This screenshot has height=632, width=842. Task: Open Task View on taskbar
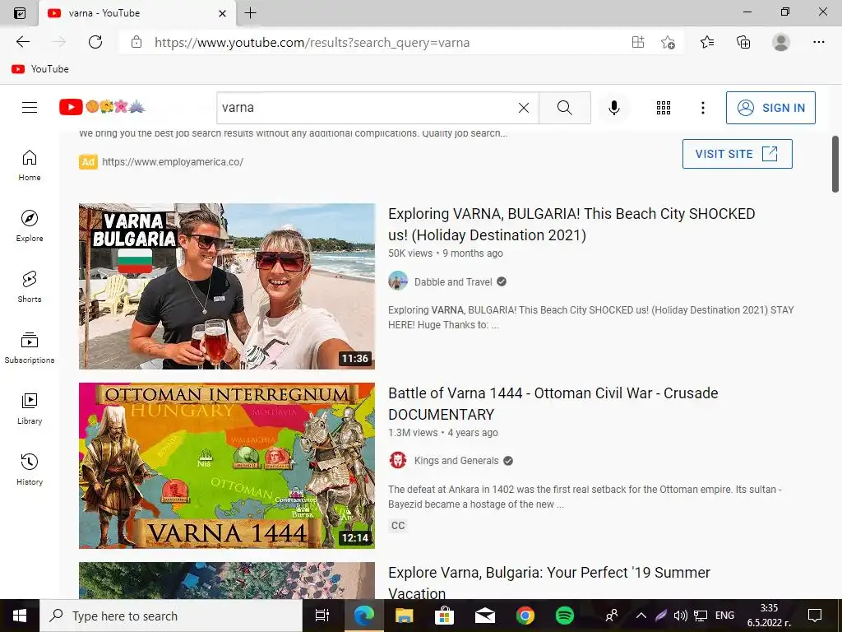tap(322, 616)
